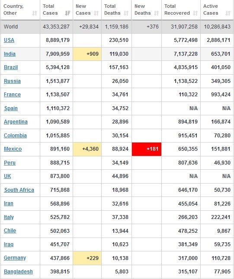Visit the Germany country page

(15, 258)
